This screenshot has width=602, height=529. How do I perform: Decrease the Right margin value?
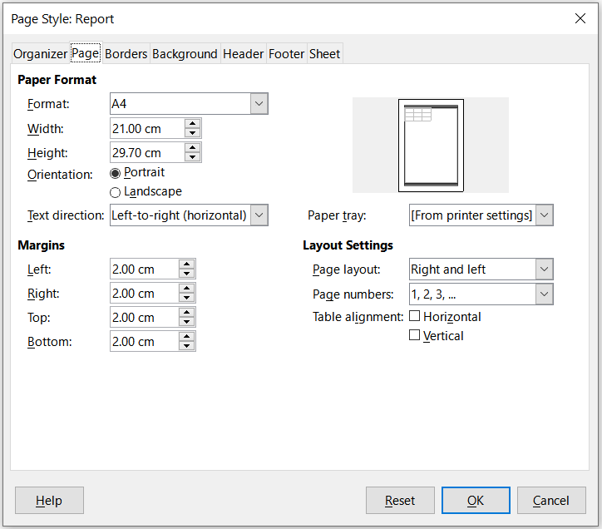(x=186, y=298)
